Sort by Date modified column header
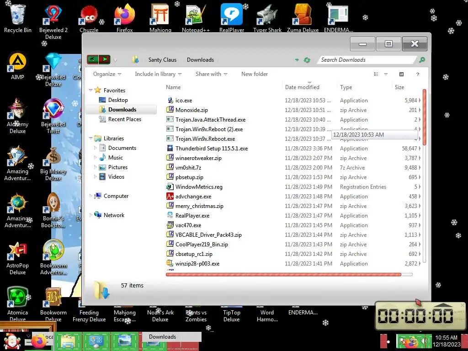 309,87
